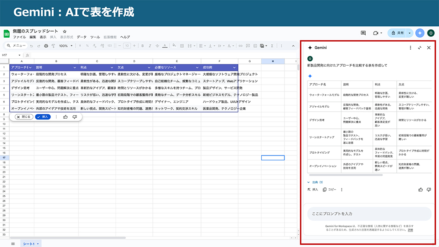Collapse the toolbar with the up chevron
This screenshot has width=439, height=247.
(293, 46)
